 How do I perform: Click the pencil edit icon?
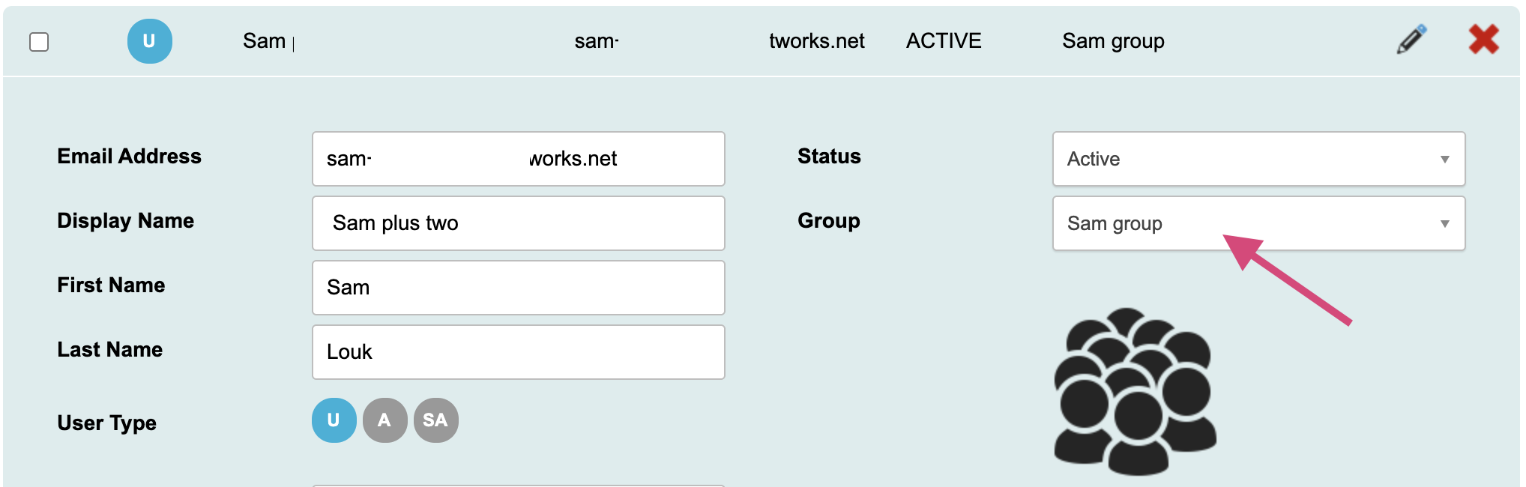[1411, 40]
